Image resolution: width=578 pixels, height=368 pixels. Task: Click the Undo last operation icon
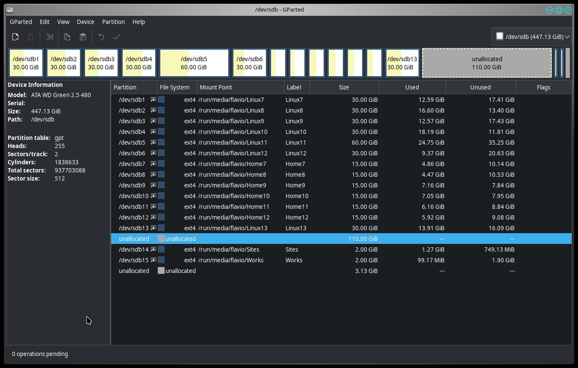click(101, 37)
